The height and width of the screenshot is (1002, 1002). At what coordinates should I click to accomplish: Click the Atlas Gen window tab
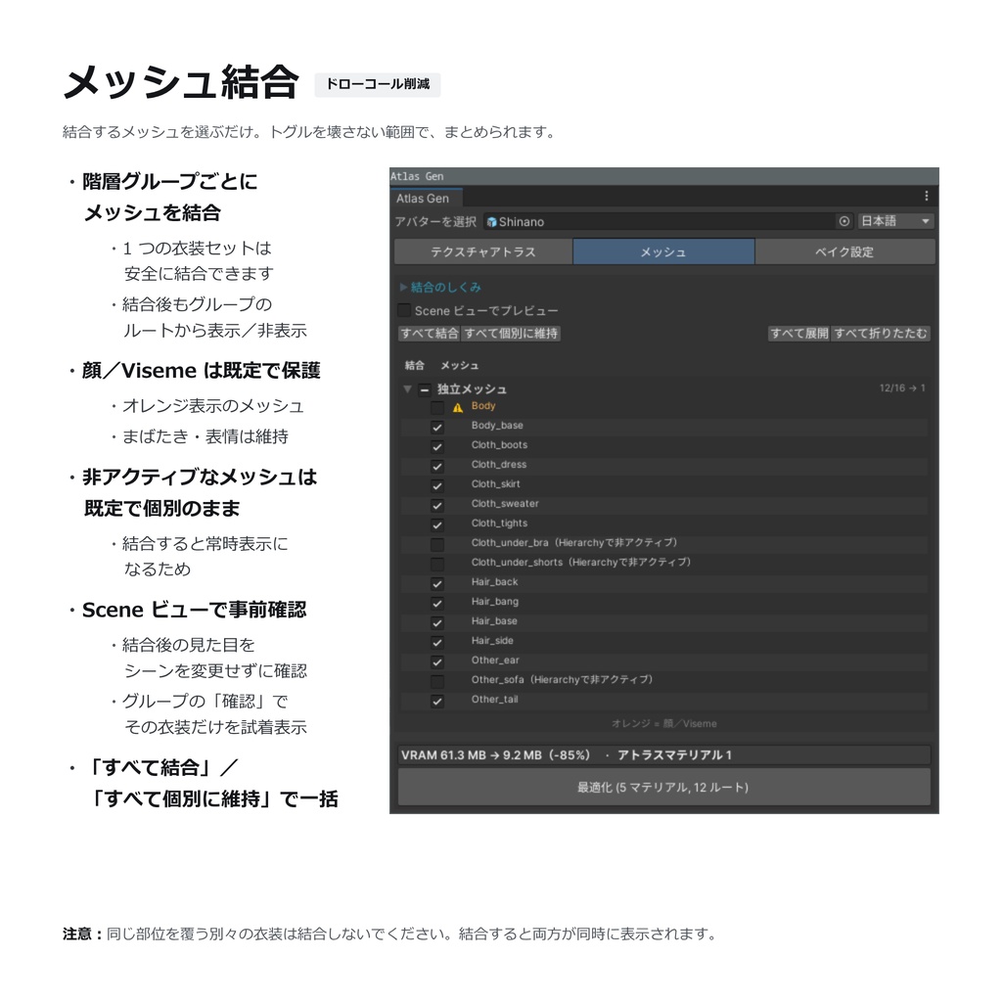click(426, 198)
